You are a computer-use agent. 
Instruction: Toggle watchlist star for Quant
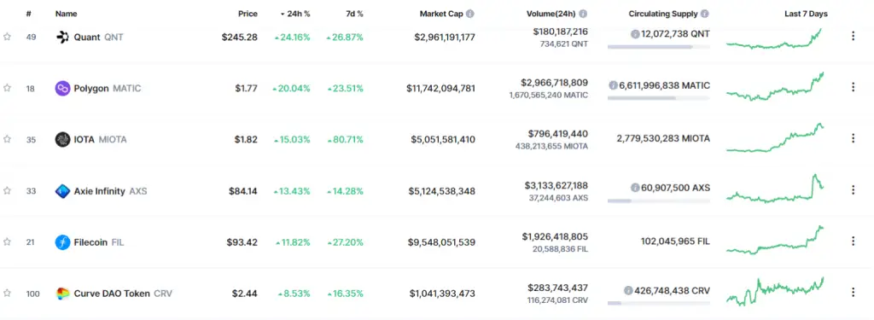pyautogui.click(x=7, y=37)
